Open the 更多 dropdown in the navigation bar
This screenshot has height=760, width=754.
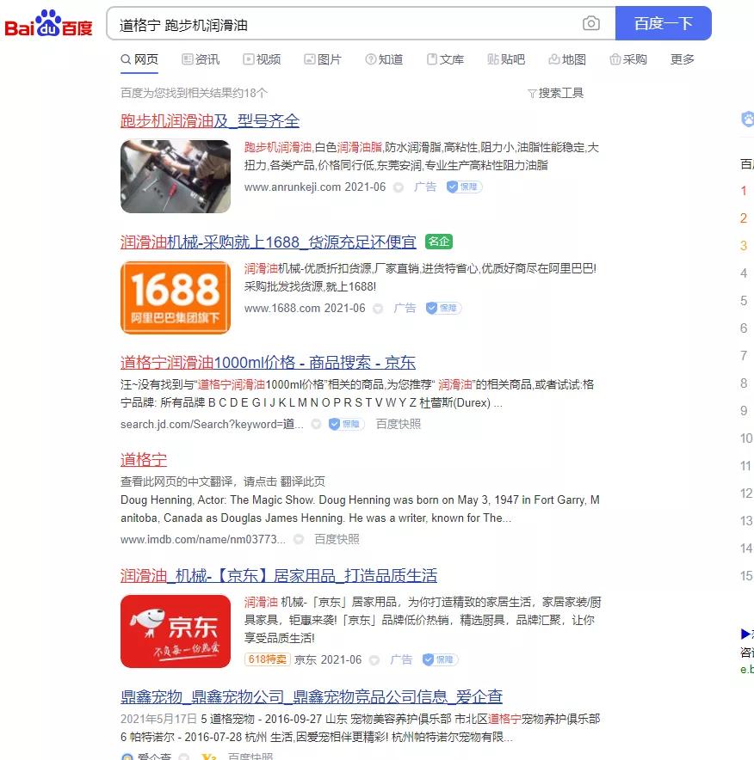click(x=682, y=59)
